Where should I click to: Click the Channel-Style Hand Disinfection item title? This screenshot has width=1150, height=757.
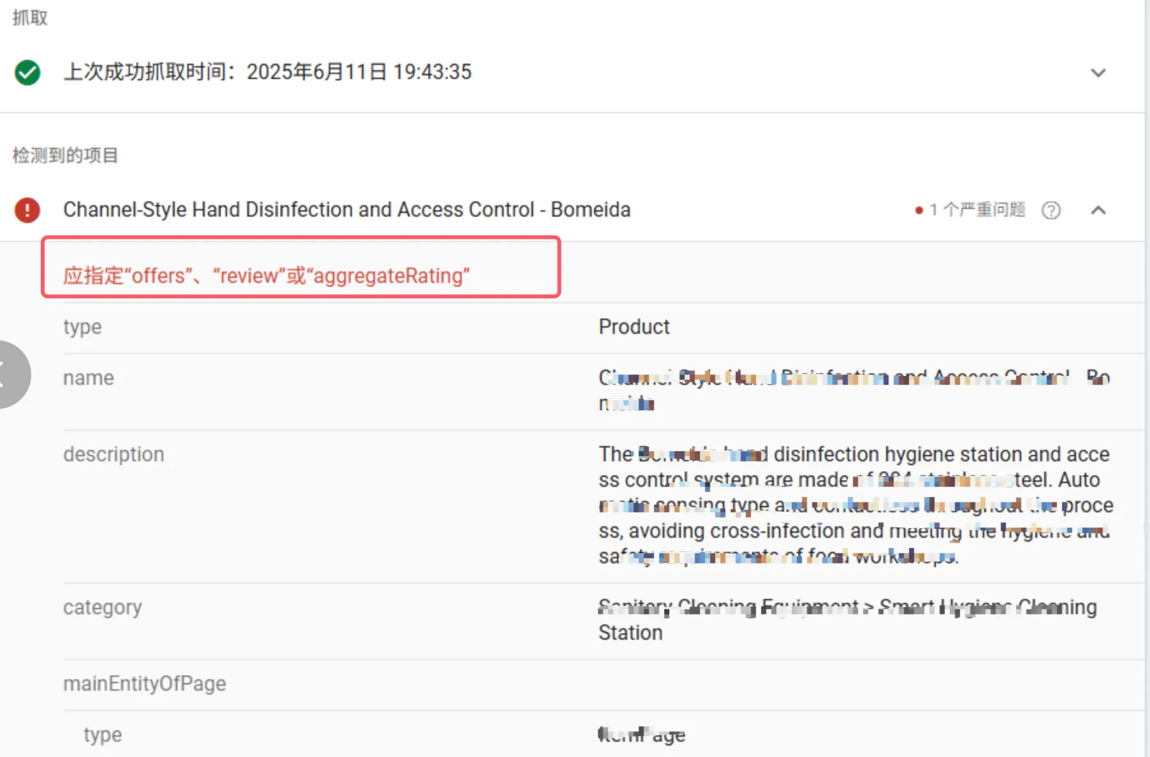click(346, 210)
